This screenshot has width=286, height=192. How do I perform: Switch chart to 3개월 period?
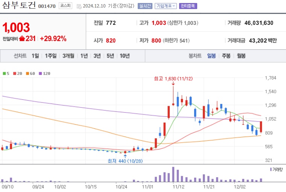pyautogui.click(x=68, y=56)
